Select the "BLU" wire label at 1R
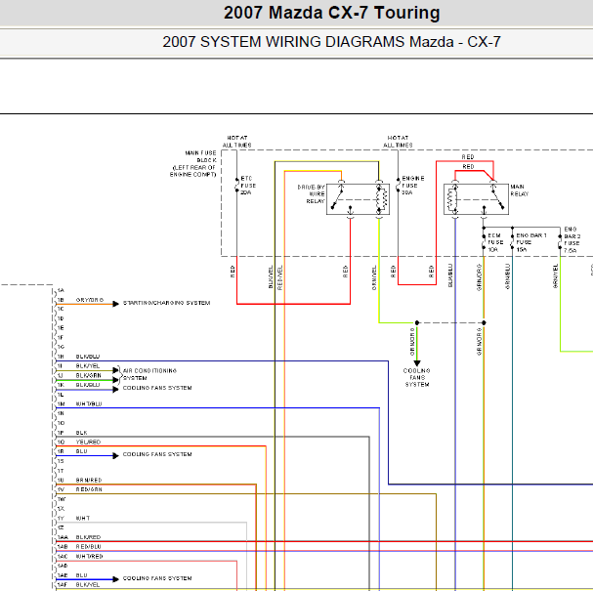 tap(81, 451)
